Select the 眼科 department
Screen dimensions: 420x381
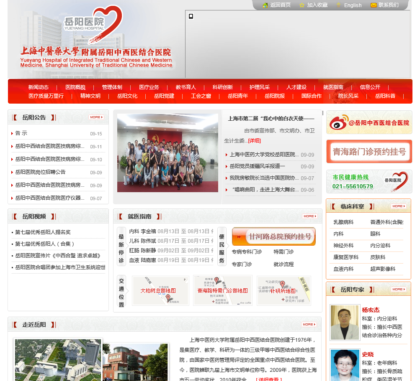pyautogui.click(x=375, y=234)
